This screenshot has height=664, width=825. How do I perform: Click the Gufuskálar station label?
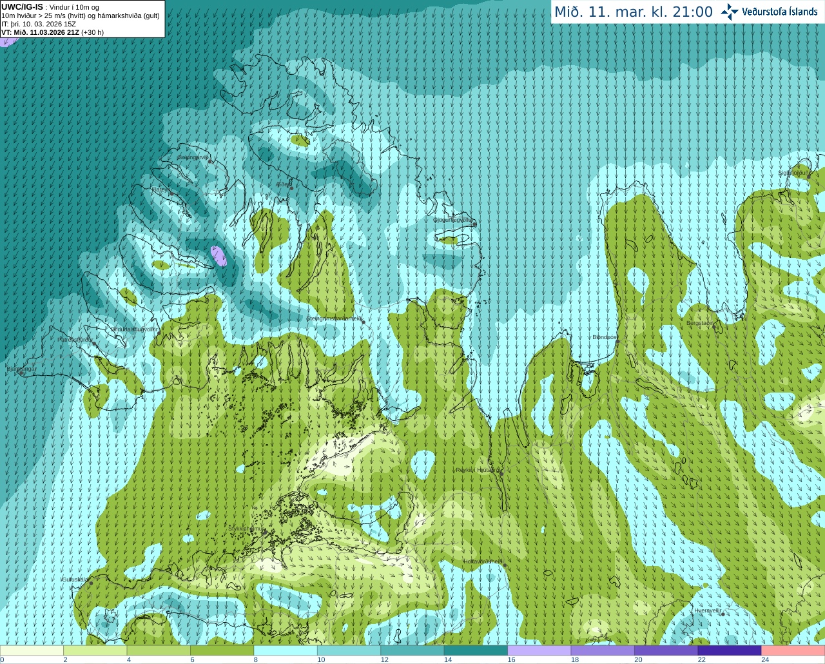pyautogui.click(x=75, y=580)
